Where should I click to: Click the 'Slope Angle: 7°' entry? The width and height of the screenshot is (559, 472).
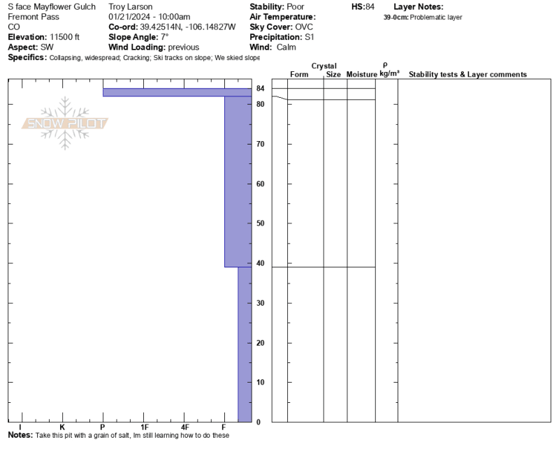pyautogui.click(x=138, y=37)
